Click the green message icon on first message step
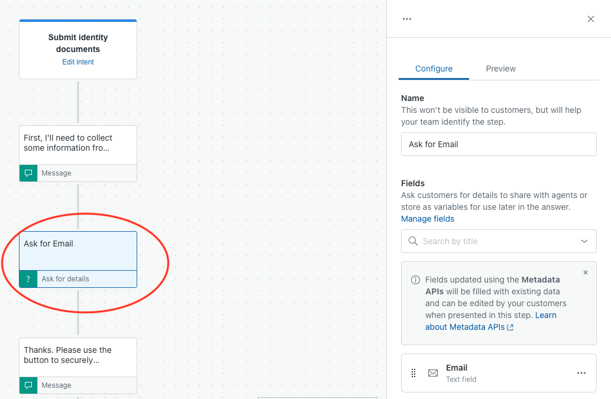611x399 pixels. (x=28, y=173)
